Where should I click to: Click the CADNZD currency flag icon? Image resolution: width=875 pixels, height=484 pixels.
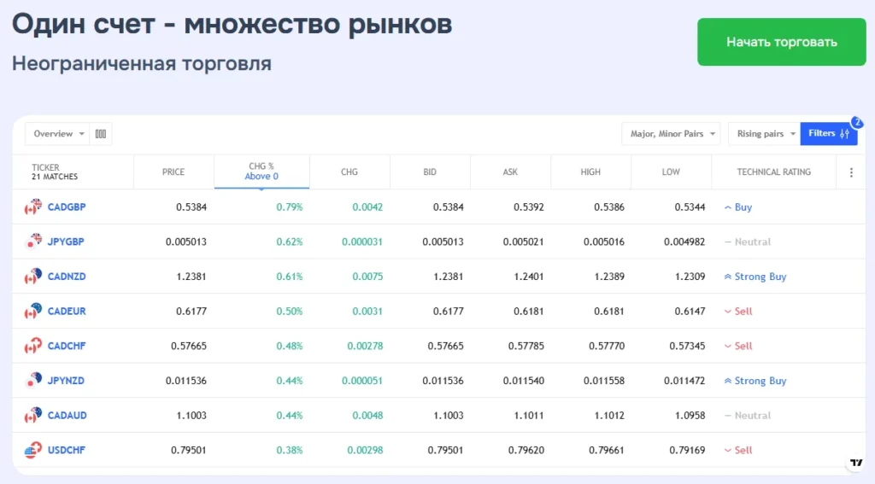pyautogui.click(x=33, y=276)
